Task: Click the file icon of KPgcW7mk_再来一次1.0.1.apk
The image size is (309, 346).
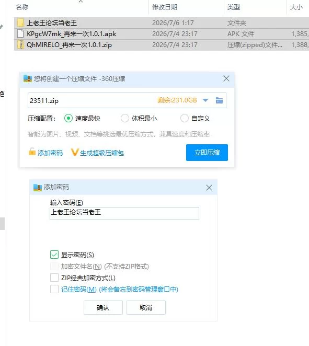Action: click(x=20, y=34)
